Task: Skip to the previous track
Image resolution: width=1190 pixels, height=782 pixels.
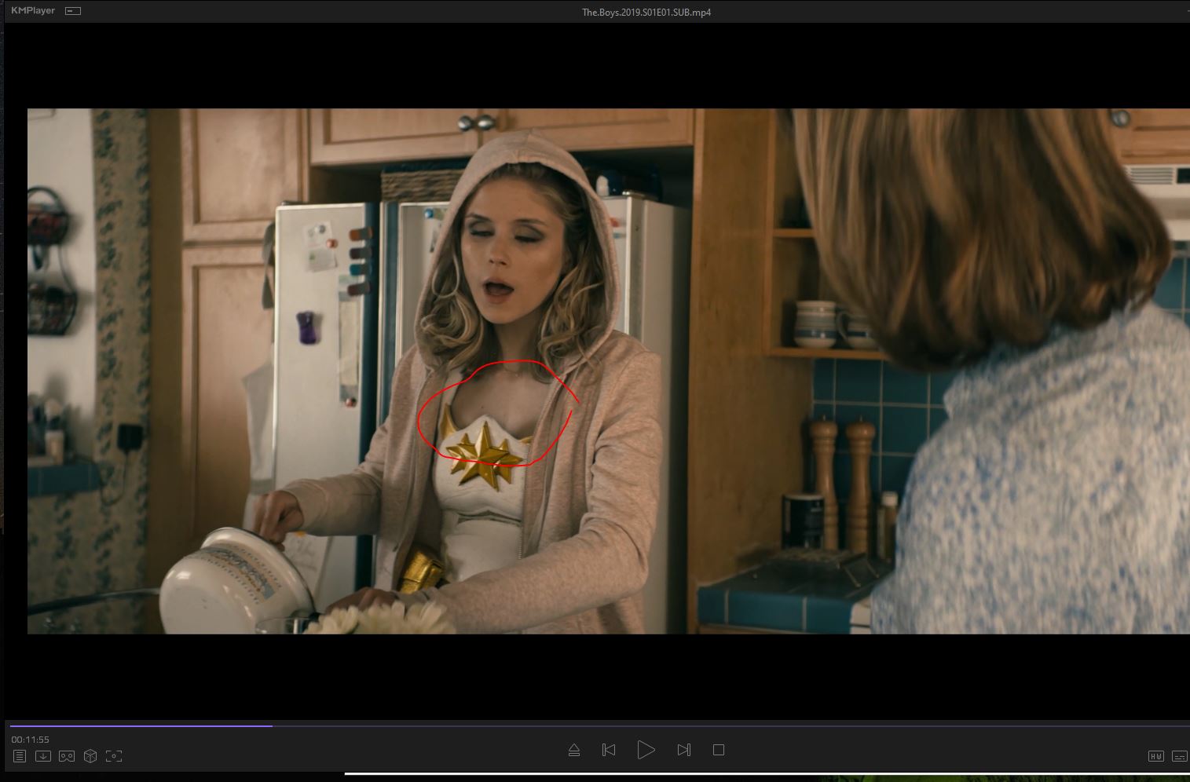Action: pos(609,751)
